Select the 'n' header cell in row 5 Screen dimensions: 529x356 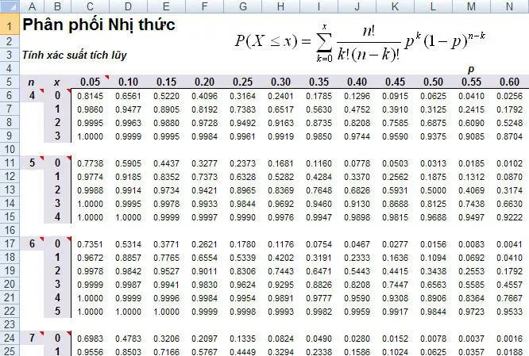tap(31, 82)
